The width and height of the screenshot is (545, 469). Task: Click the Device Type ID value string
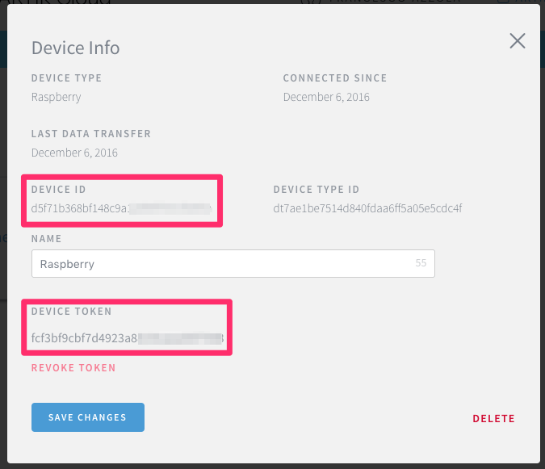click(367, 209)
